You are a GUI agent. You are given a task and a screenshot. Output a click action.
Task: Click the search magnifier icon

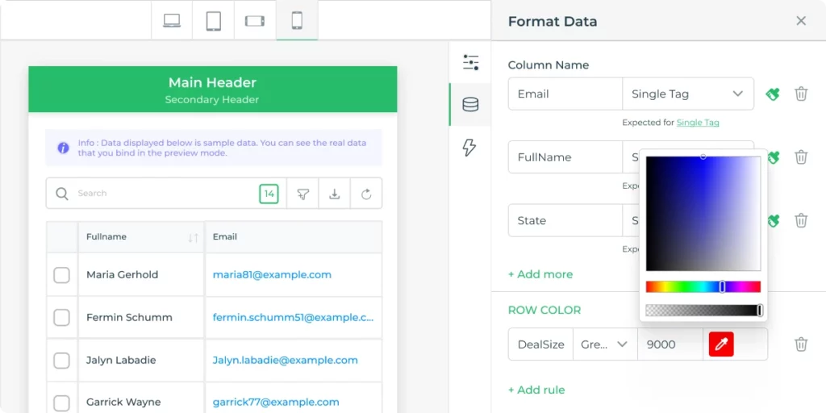pyautogui.click(x=62, y=194)
